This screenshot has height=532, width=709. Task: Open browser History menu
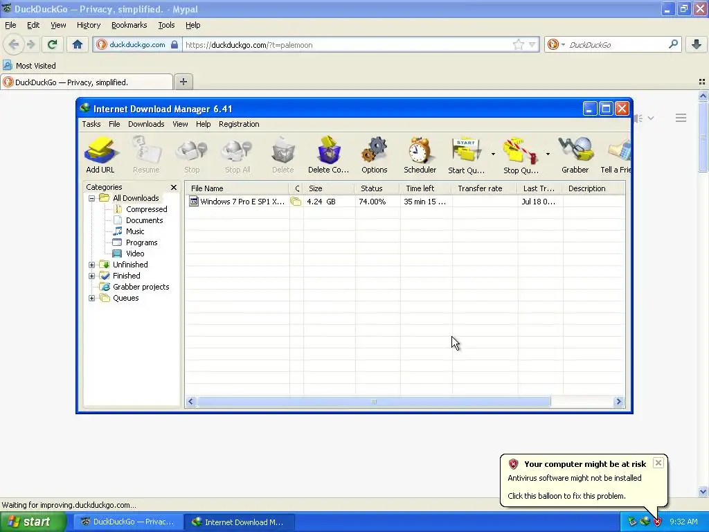click(x=88, y=25)
